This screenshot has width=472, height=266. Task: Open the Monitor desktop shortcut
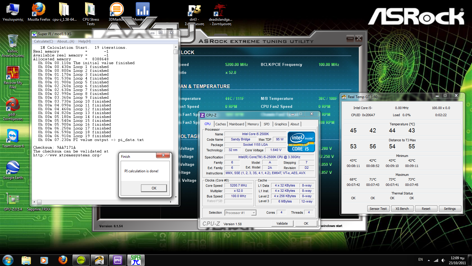pyautogui.click(x=142, y=12)
